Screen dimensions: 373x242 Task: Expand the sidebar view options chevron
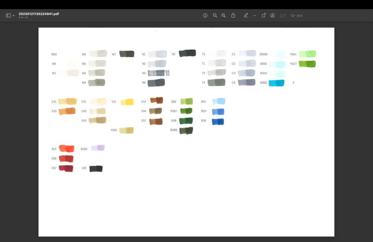pos(14,16)
